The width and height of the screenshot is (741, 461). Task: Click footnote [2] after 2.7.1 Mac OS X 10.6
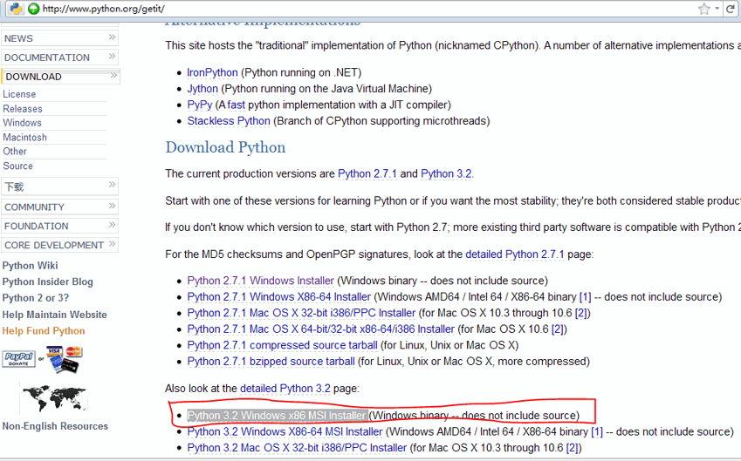tap(558, 329)
